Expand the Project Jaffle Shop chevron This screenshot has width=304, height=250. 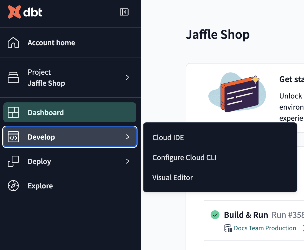pos(127,77)
